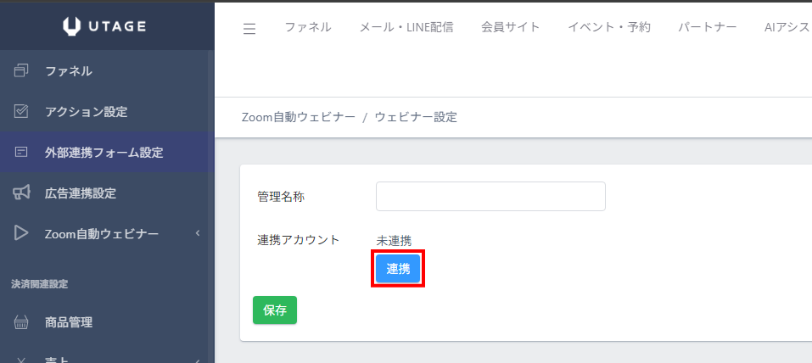Image resolution: width=812 pixels, height=363 pixels.
Task: Expand the Zoom自動ウェビナー chevron arrow
Action: point(197,234)
